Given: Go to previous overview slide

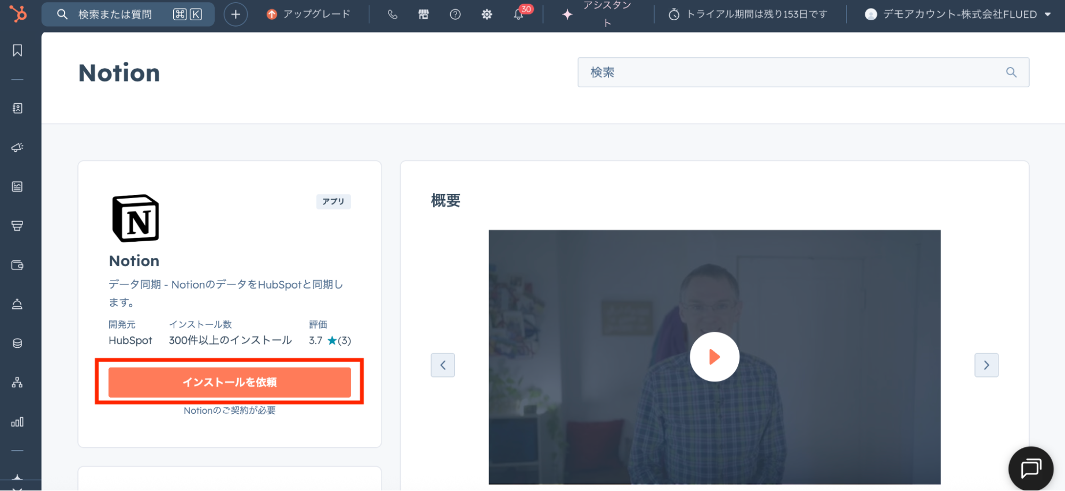Looking at the screenshot, I should click(x=443, y=365).
